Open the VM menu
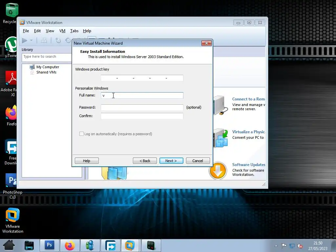This screenshot has width=336, height=252. click(x=62, y=31)
